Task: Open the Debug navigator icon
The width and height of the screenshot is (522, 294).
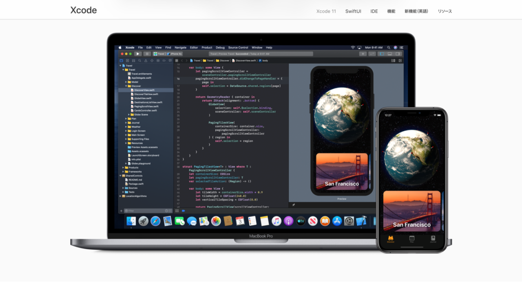Action: pyautogui.click(x=158, y=60)
